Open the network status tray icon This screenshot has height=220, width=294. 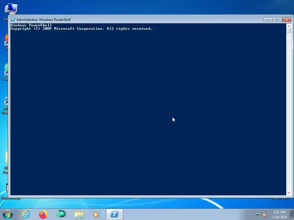pos(258,215)
